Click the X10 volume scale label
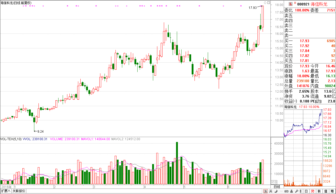336x194 pixels. [274, 182]
